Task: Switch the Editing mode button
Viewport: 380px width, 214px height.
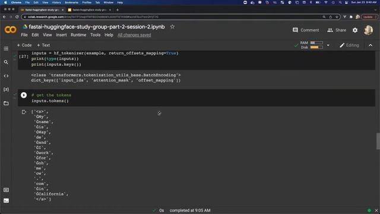Action: [349, 45]
